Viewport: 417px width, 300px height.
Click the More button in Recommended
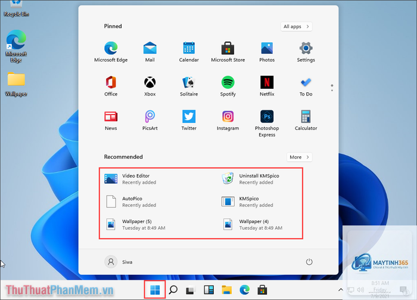tap(299, 157)
